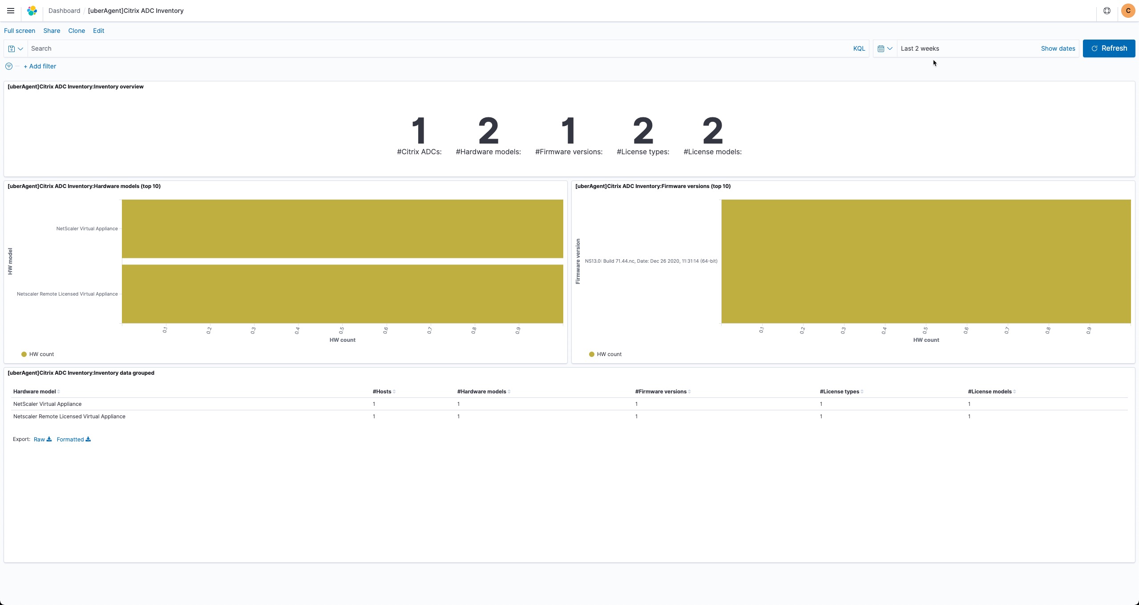Click the filter options circle icon

pyautogui.click(x=9, y=66)
